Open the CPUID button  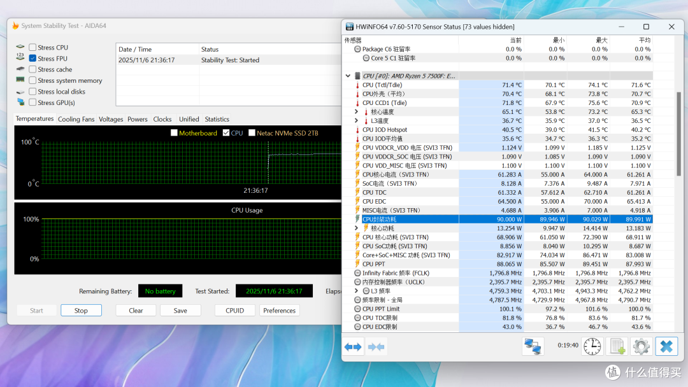pos(234,311)
